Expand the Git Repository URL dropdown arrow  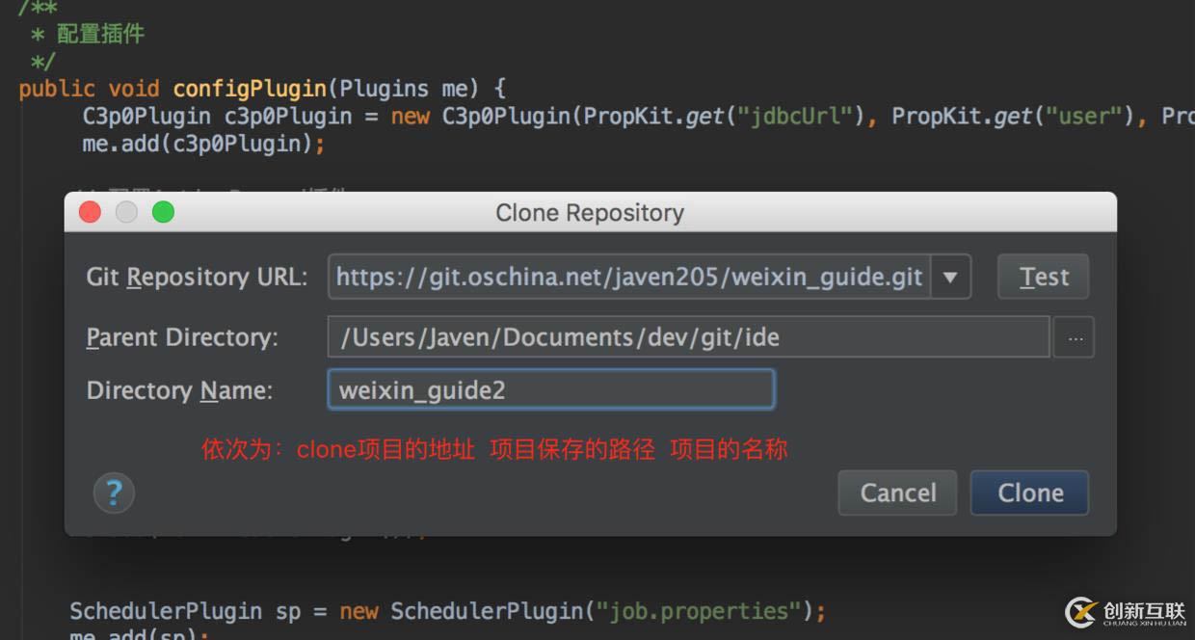pos(950,278)
